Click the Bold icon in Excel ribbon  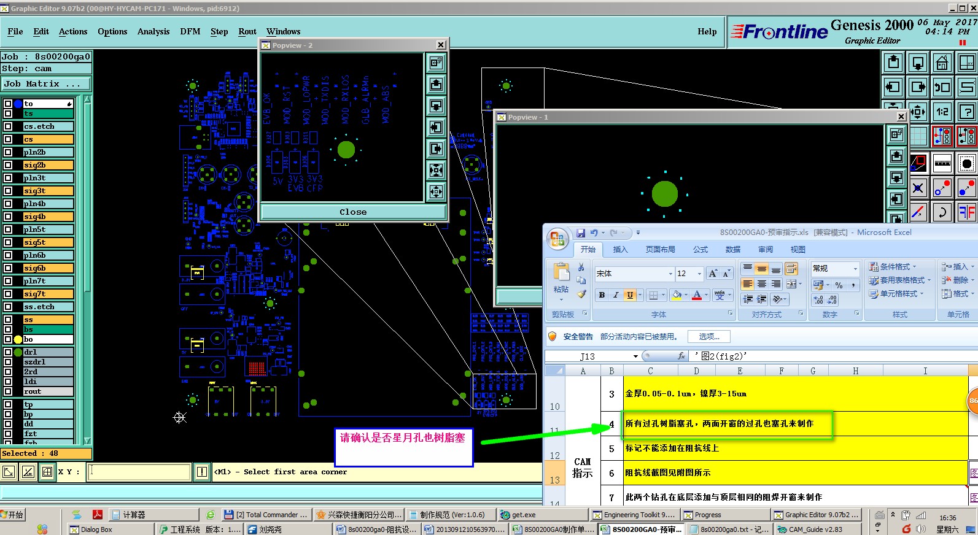click(602, 295)
